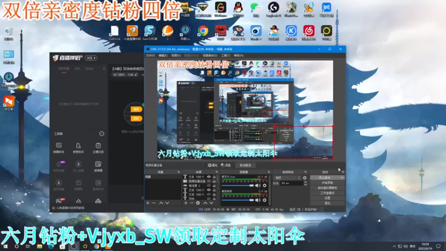Open Logitech G HUB desktop shortcut
The height and width of the screenshot is (251, 446).
[x=273, y=9]
